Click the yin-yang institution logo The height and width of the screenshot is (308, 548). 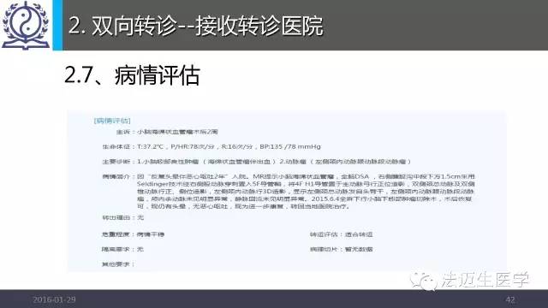[x=26, y=25]
